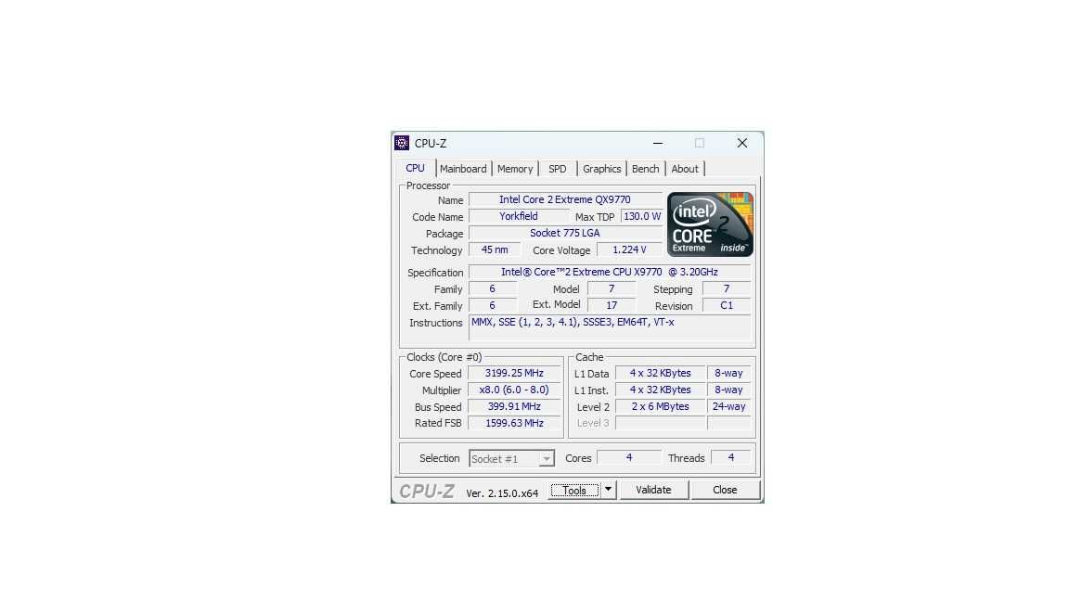Click the Name field Intel Core 2 Extreme QX9770
The image size is (1069, 601).
[565, 199]
